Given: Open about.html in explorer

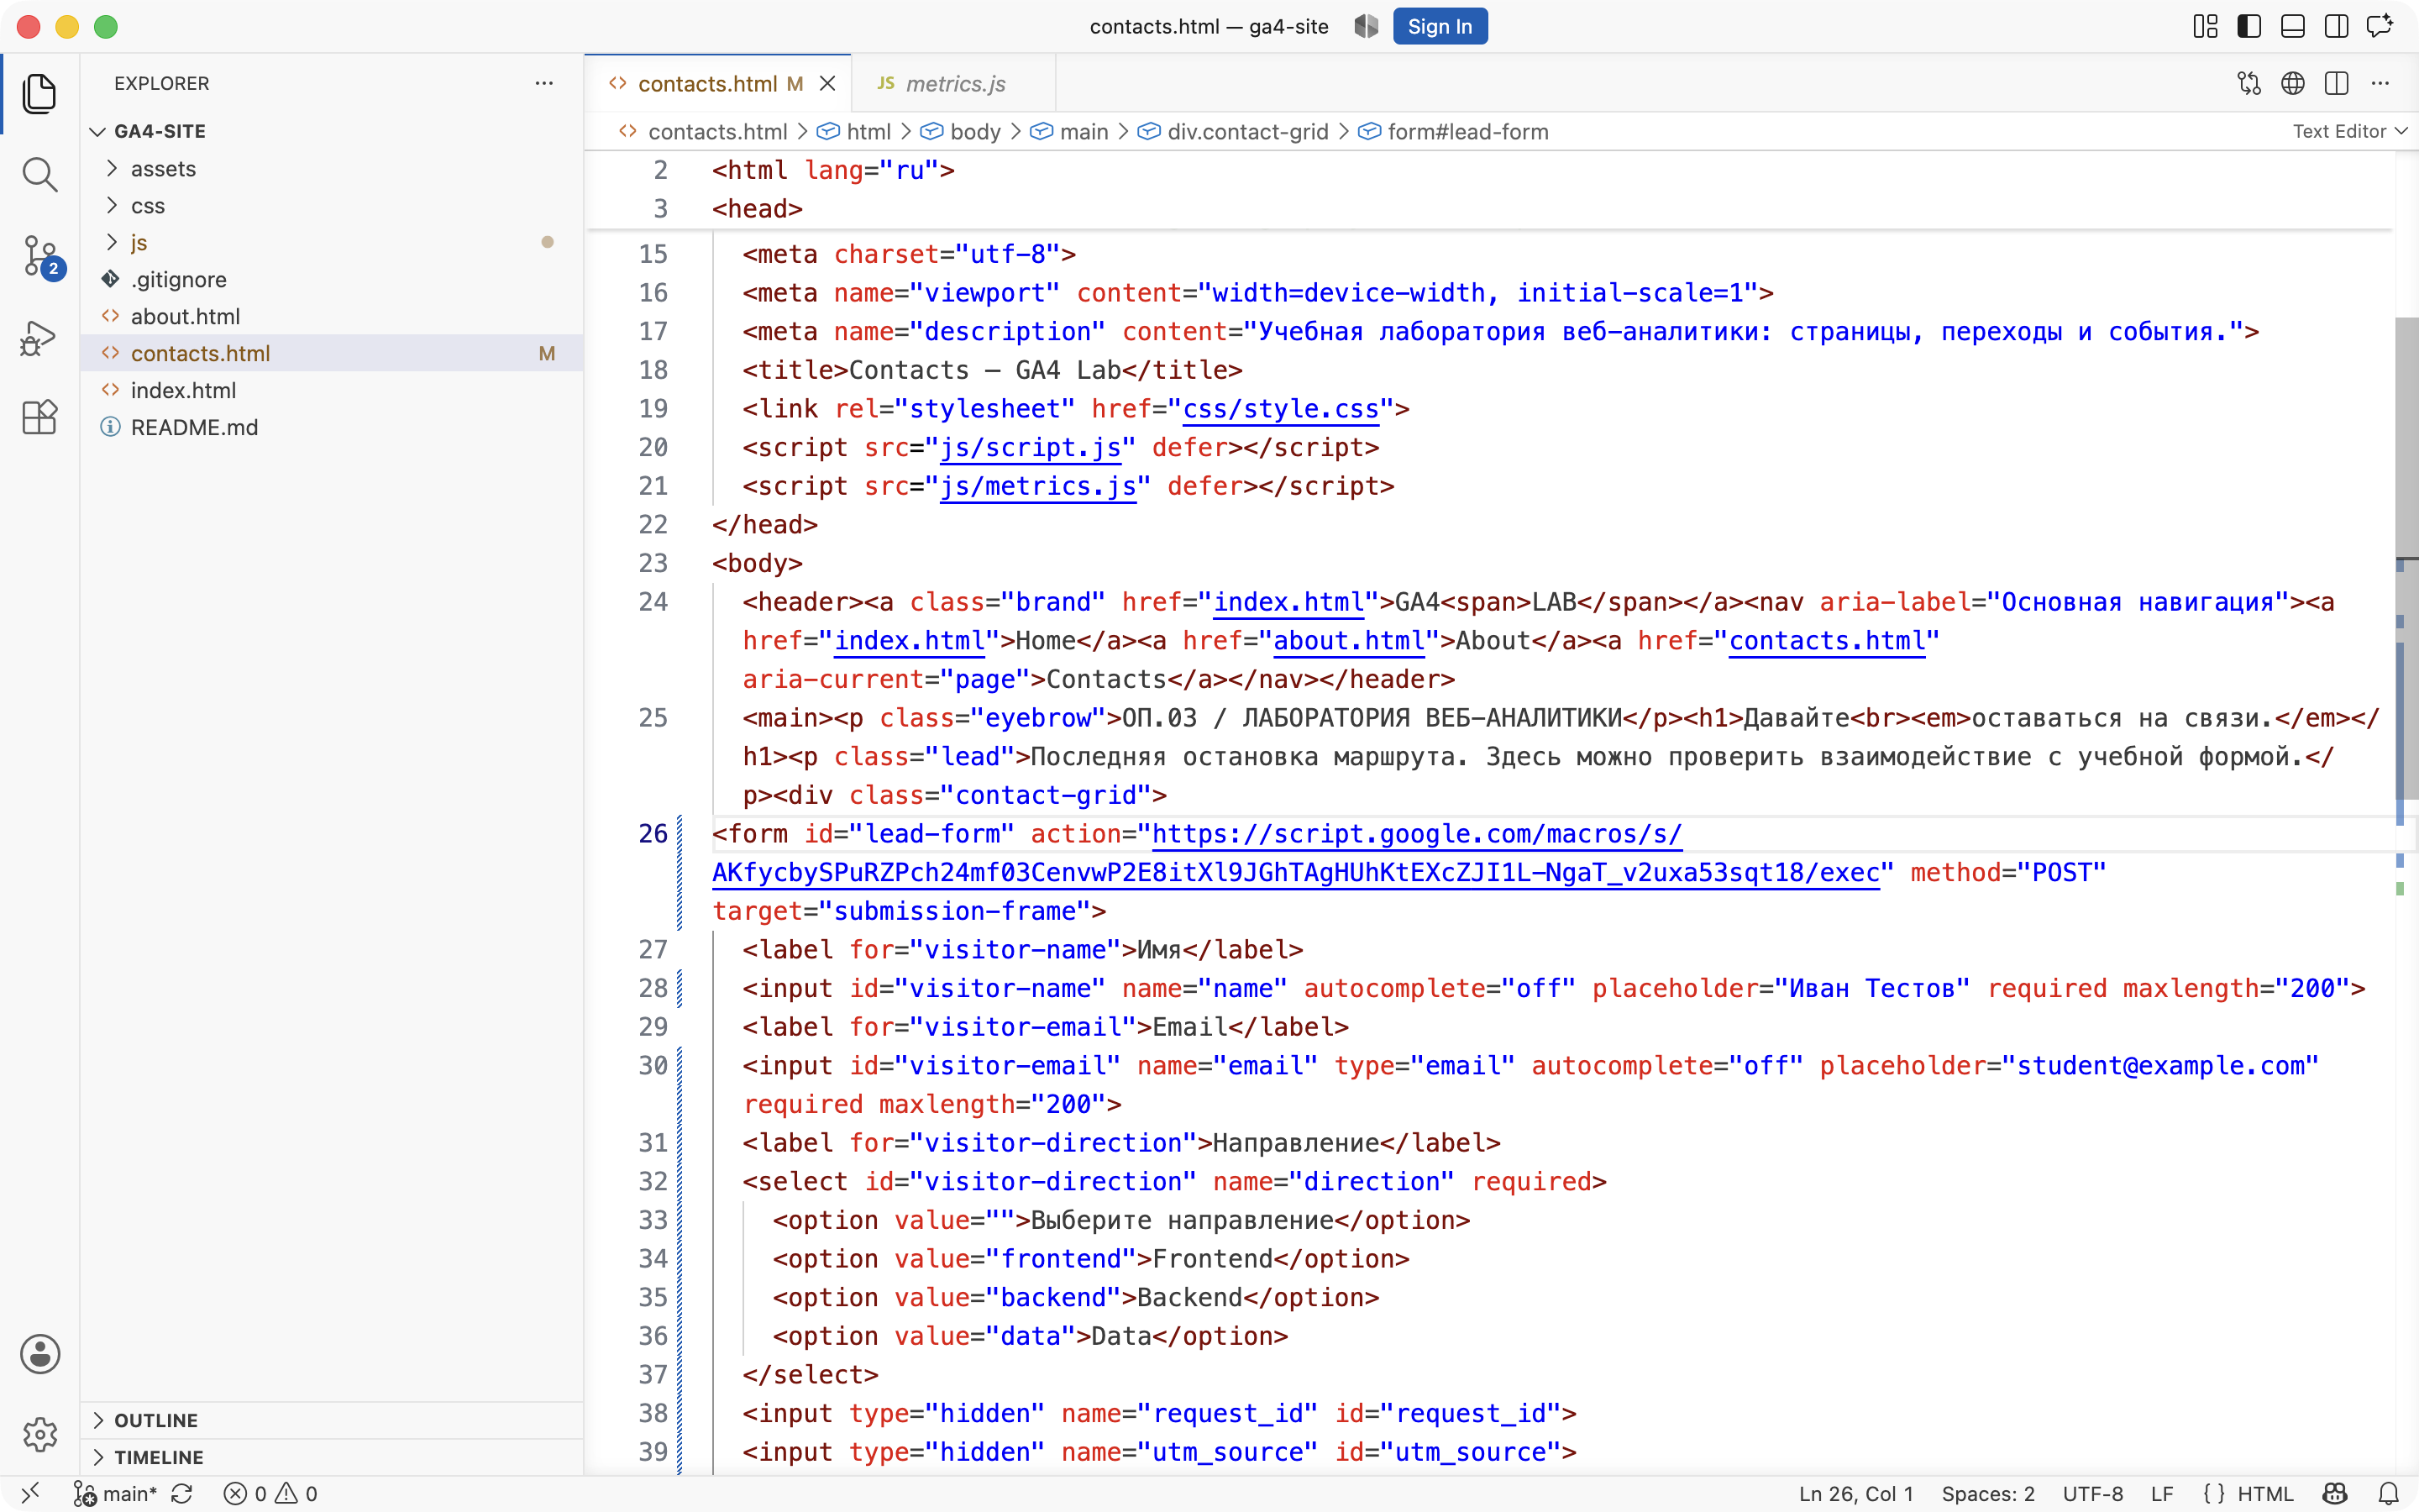Looking at the screenshot, I should (332, 316).
